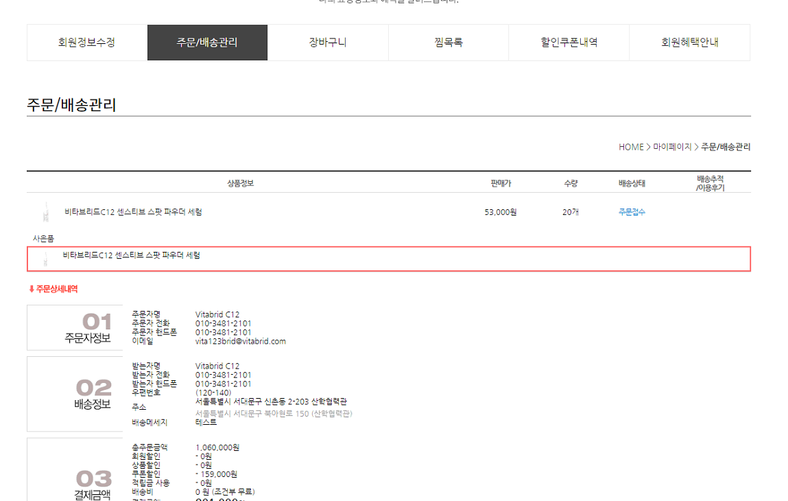Select the 01 주문자정보 section box

(75, 327)
